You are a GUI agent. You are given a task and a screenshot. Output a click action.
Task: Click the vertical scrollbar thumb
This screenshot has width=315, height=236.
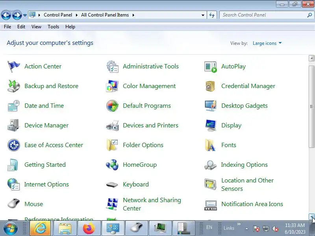click(311, 107)
